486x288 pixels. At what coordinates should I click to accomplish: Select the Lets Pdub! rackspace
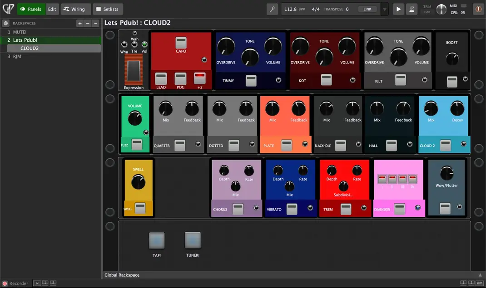50,40
